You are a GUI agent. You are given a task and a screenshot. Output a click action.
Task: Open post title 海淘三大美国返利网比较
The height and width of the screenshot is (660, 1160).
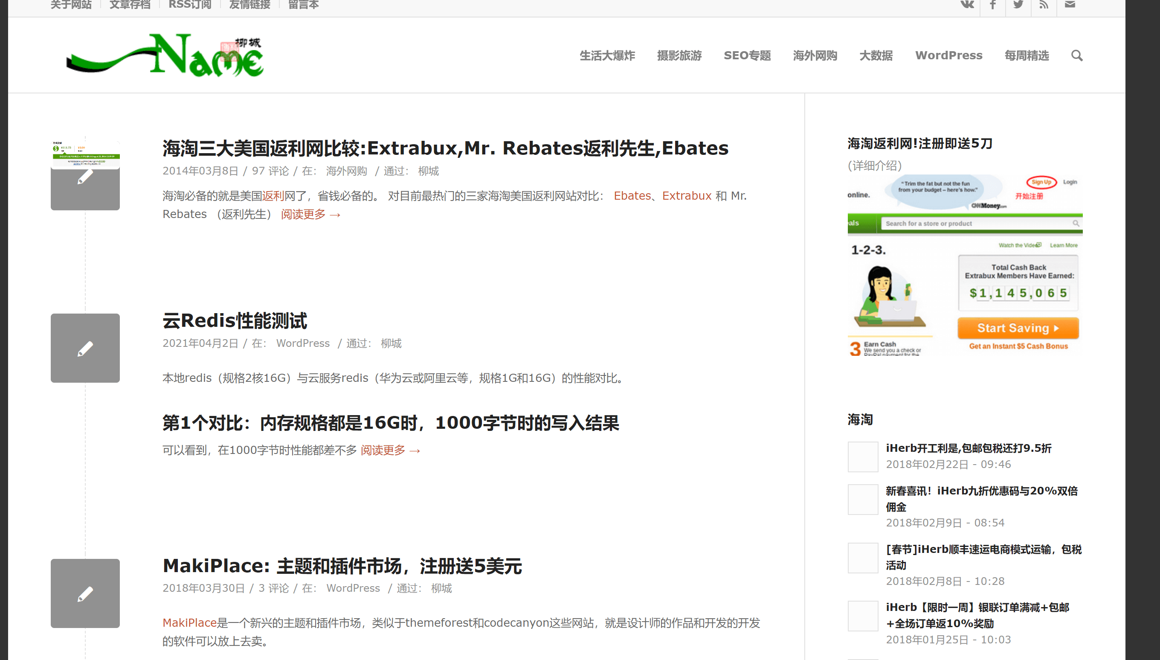pyautogui.click(x=445, y=148)
